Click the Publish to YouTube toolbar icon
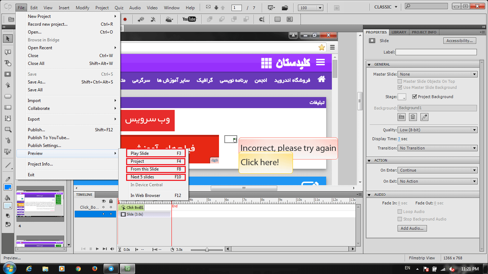 click(189, 19)
